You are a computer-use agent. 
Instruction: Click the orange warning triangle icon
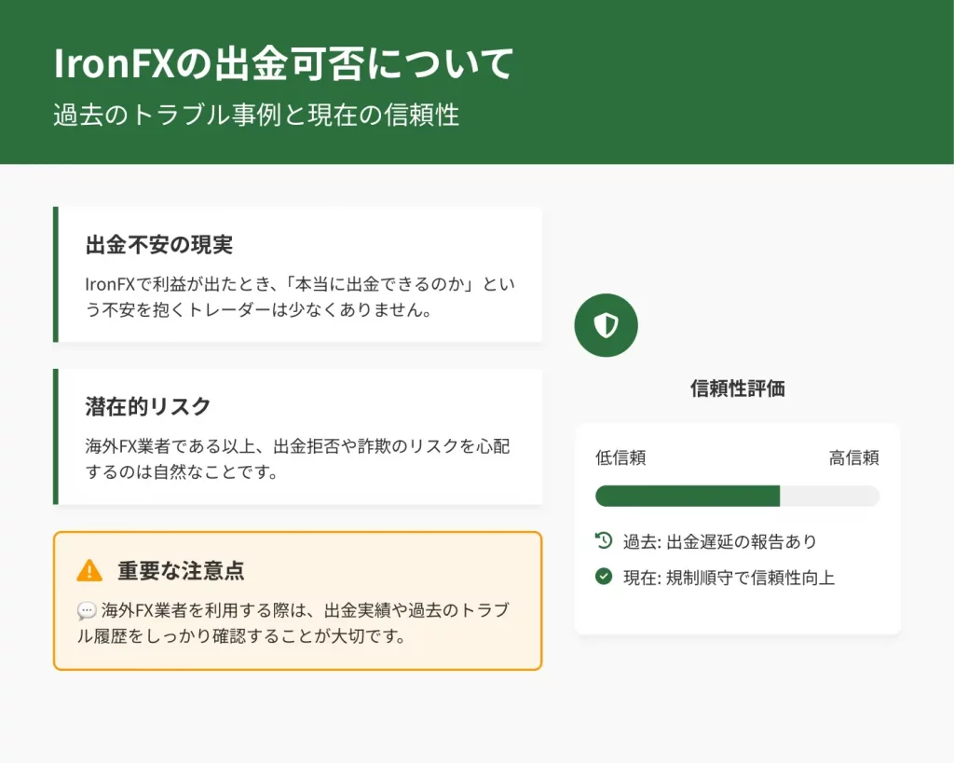pos(89,570)
